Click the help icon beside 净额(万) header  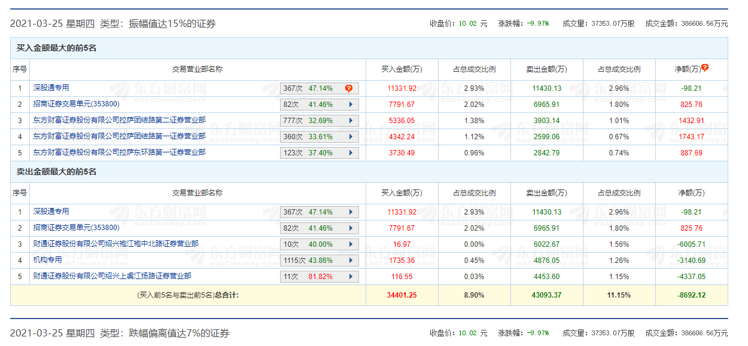pyautogui.click(x=705, y=68)
